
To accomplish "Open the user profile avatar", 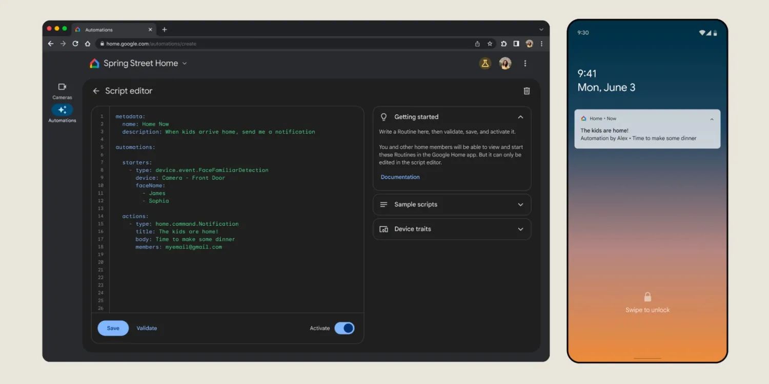I will [x=505, y=63].
